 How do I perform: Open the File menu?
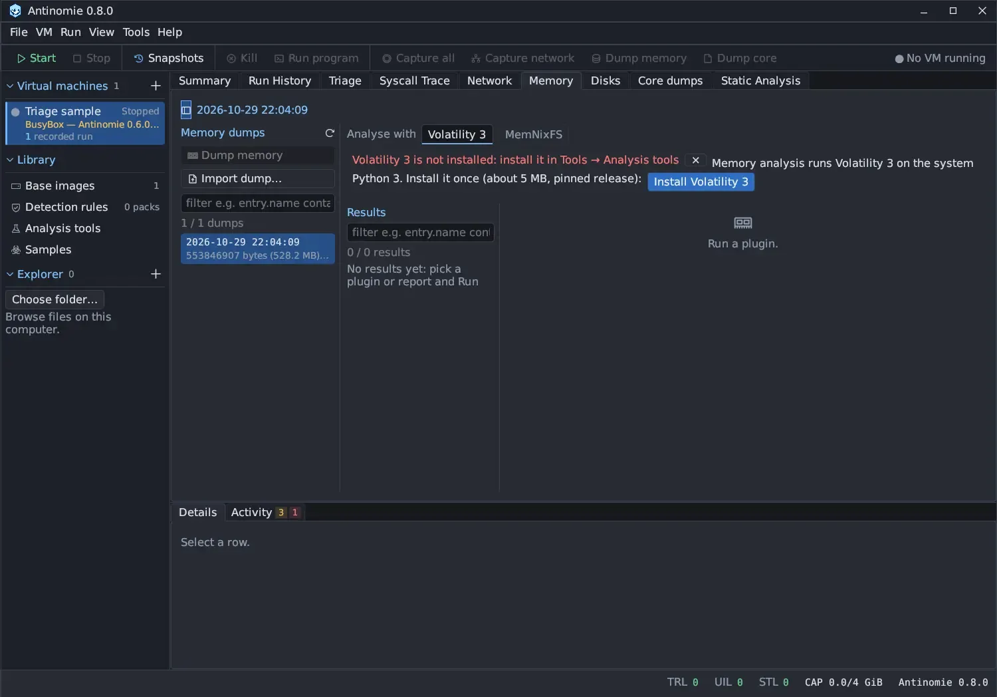click(x=19, y=32)
